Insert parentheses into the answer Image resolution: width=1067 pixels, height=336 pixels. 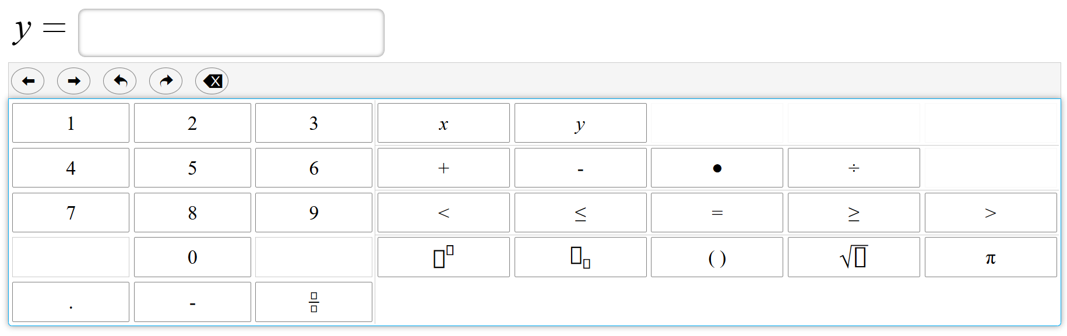coord(717,257)
